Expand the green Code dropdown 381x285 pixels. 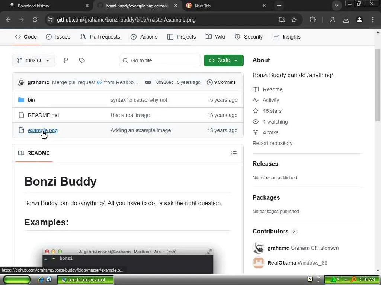[x=224, y=60]
